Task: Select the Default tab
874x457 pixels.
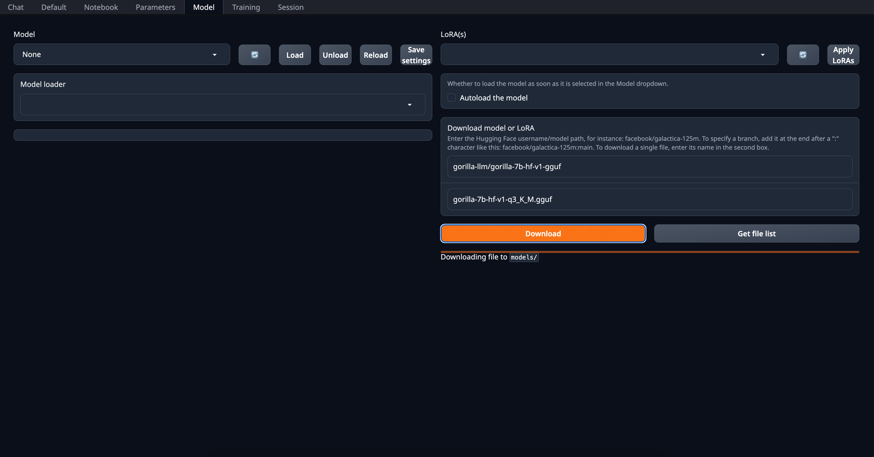Action: point(54,7)
